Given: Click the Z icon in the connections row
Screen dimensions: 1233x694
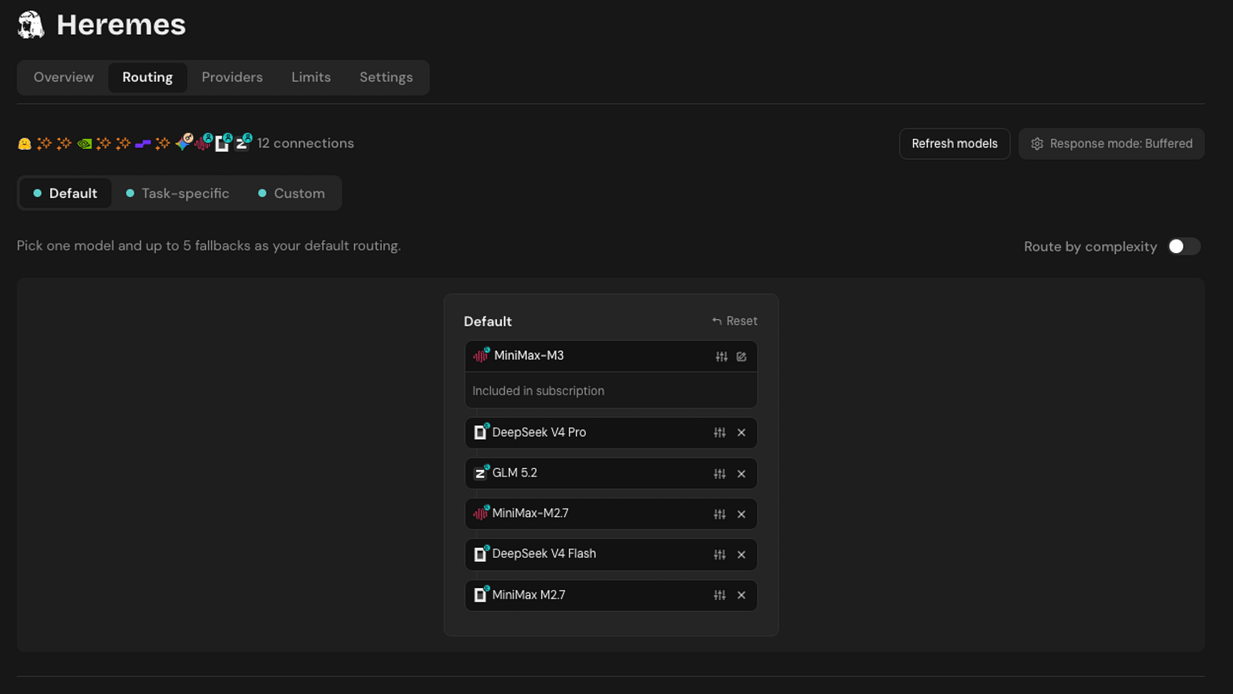Looking at the screenshot, I should [242, 143].
